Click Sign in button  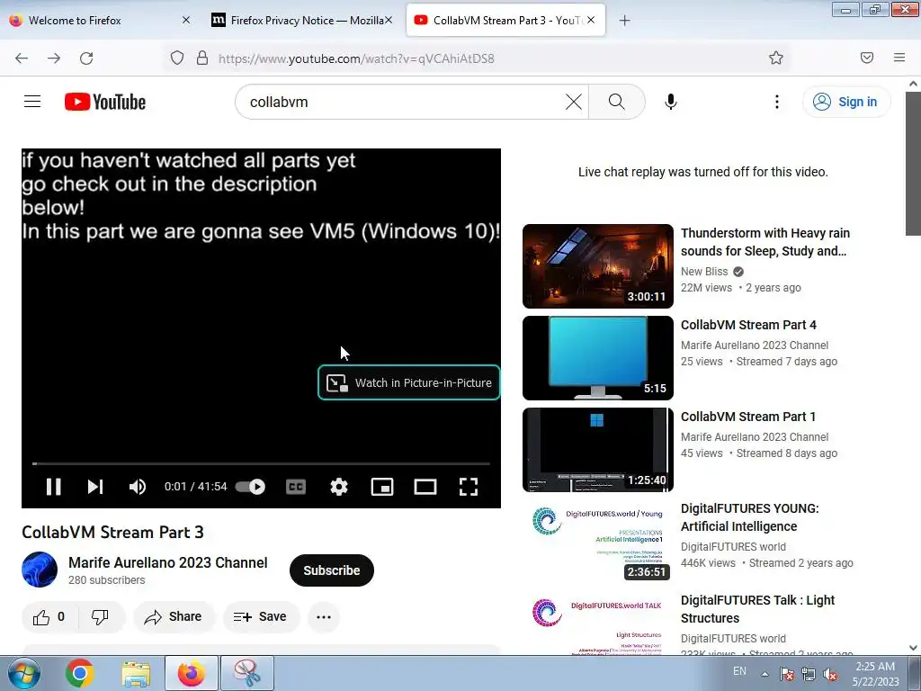click(x=846, y=102)
